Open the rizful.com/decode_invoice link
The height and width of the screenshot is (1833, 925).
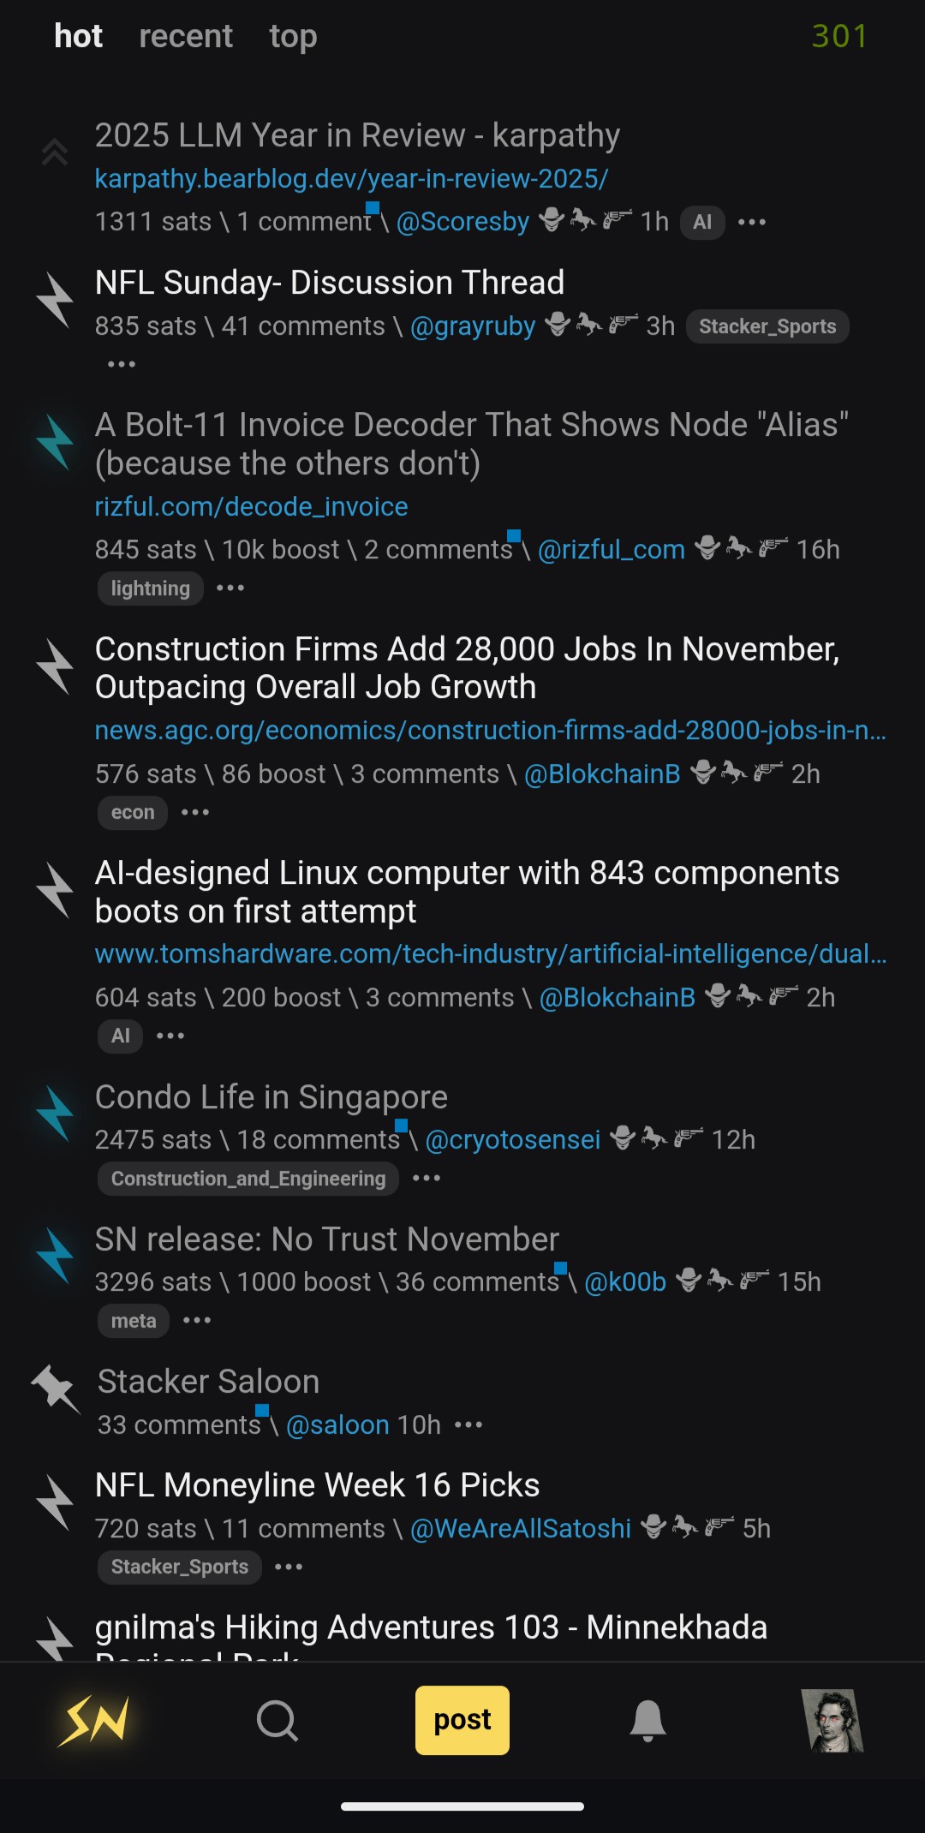[x=251, y=506]
